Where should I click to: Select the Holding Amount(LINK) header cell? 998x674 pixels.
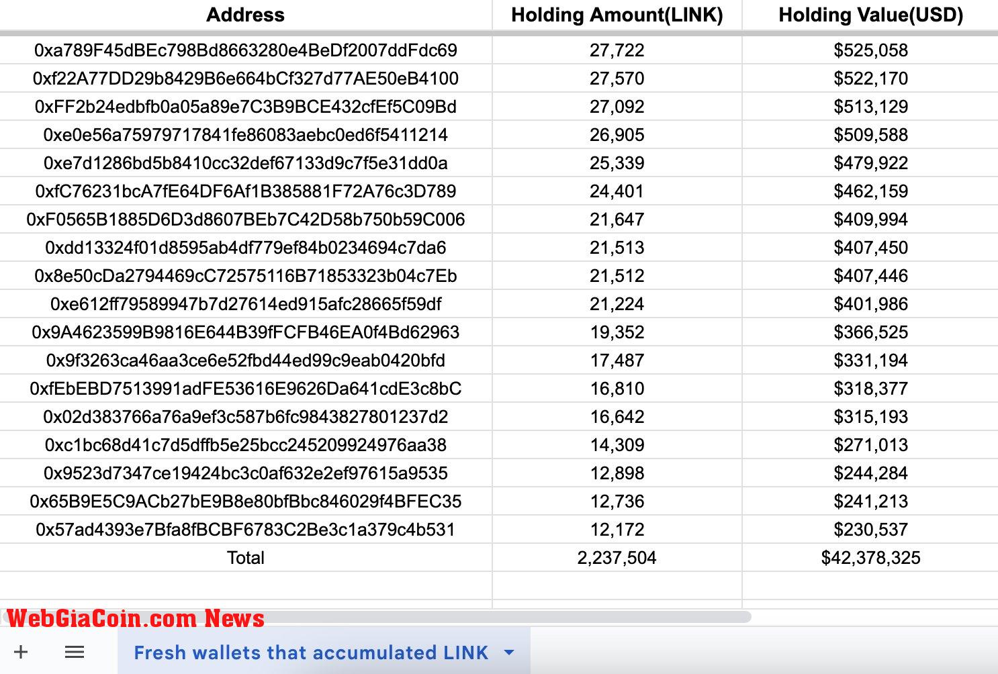(x=617, y=15)
